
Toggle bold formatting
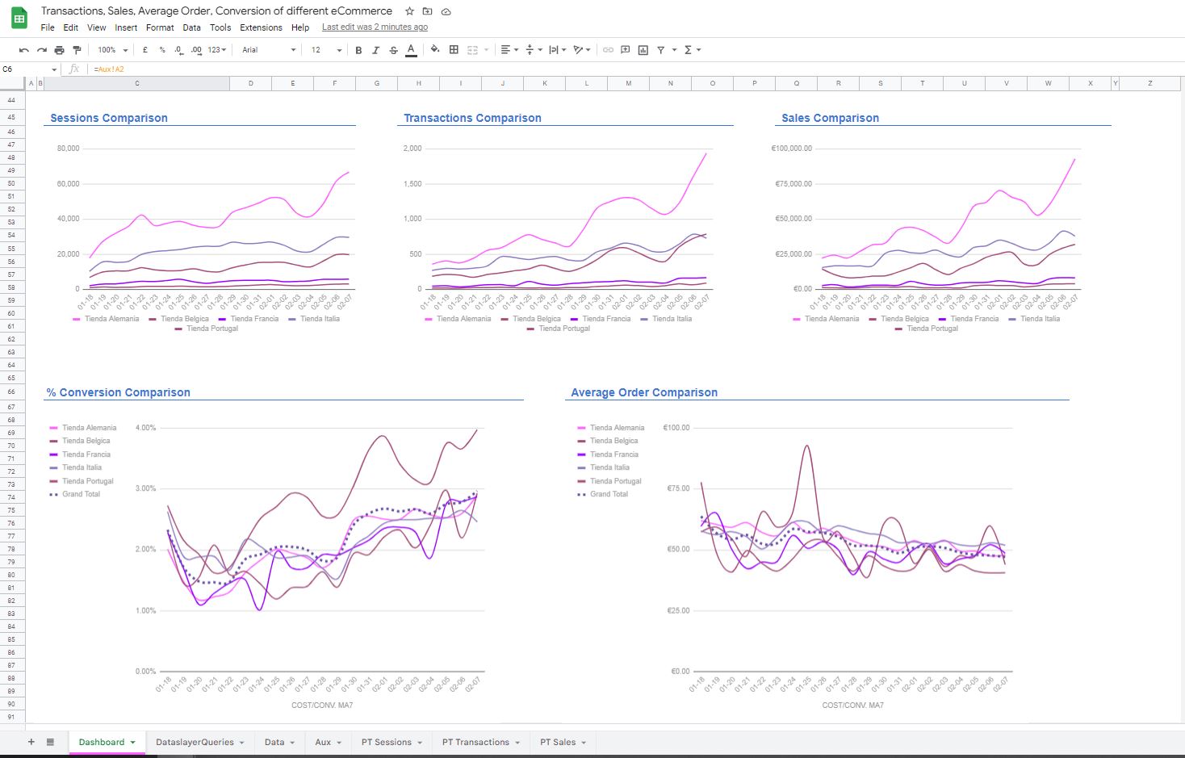tap(358, 50)
